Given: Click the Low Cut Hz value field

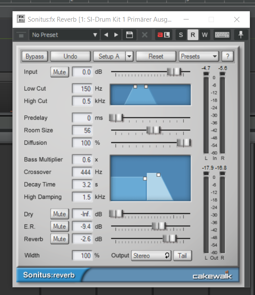Looking at the screenshot, I should point(82,89).
